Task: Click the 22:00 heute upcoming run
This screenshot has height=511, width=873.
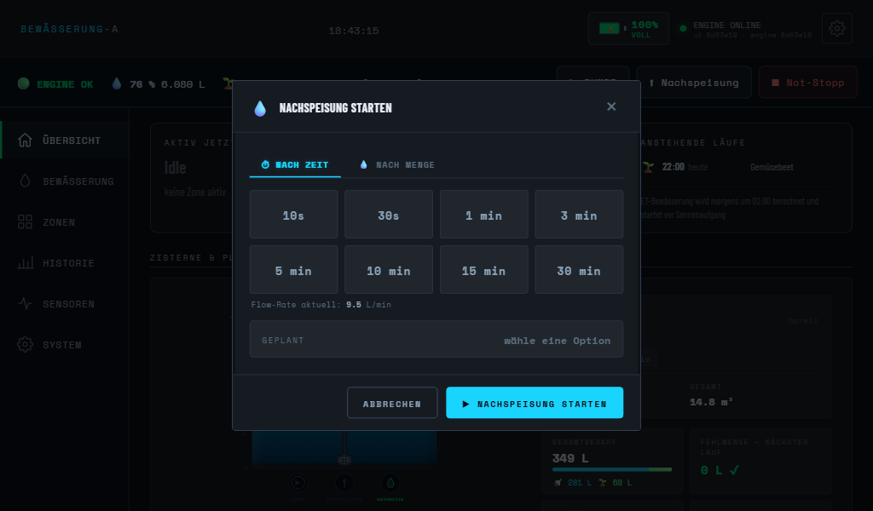Action: pos(685,167)
